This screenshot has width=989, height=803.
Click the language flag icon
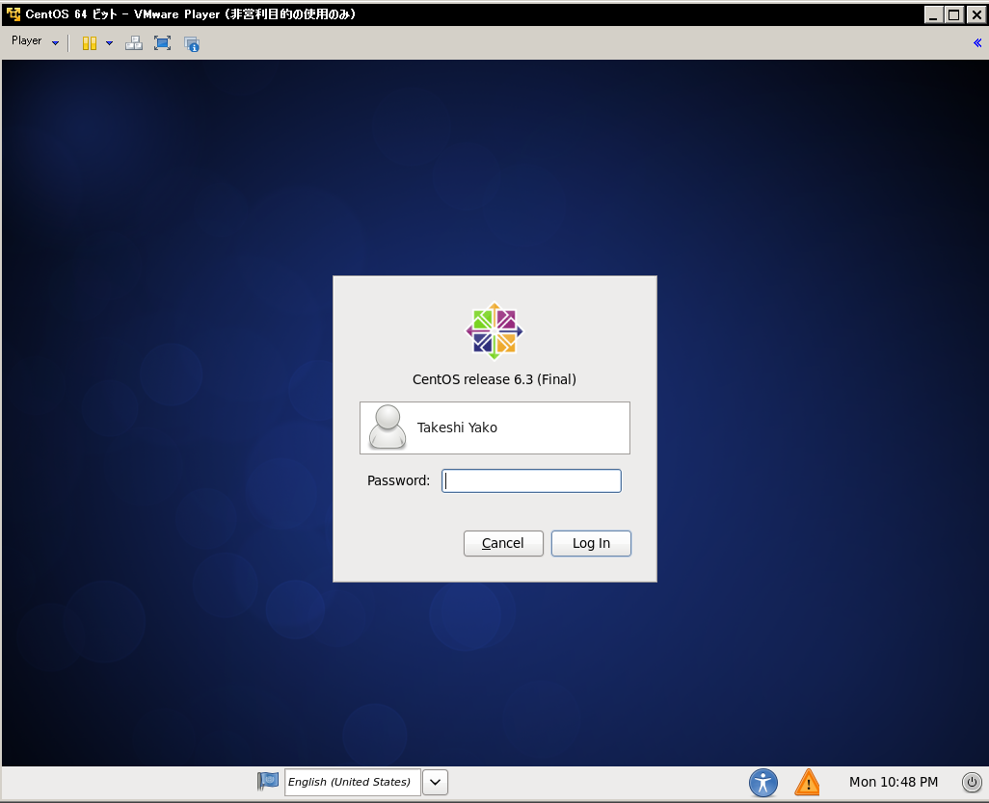click(x=268, y=782)
